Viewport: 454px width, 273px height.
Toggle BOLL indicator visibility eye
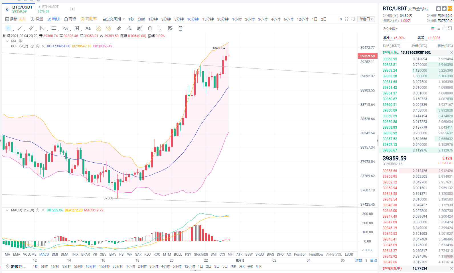coord(32,46)
